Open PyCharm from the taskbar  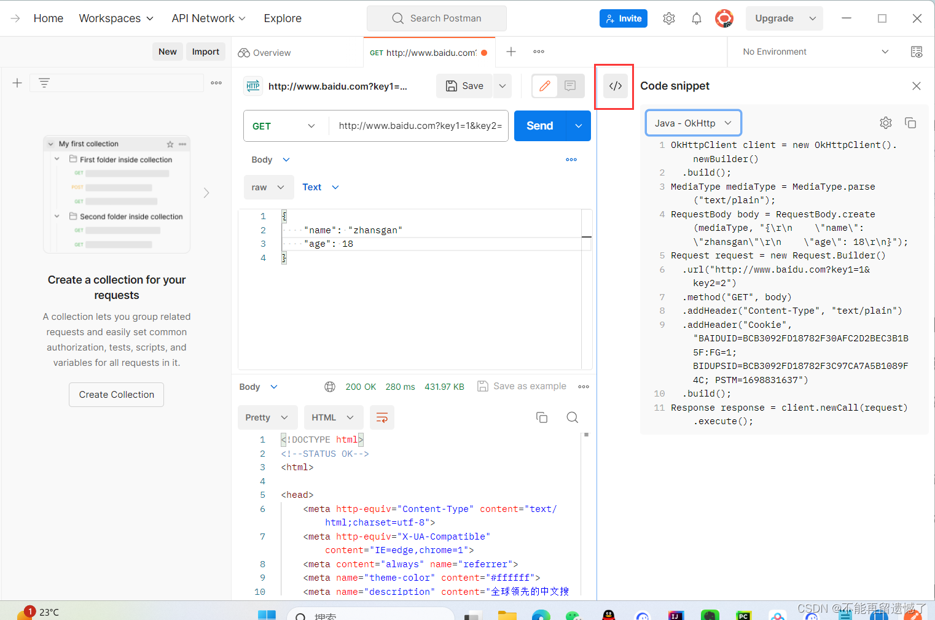tap(743, 614)
